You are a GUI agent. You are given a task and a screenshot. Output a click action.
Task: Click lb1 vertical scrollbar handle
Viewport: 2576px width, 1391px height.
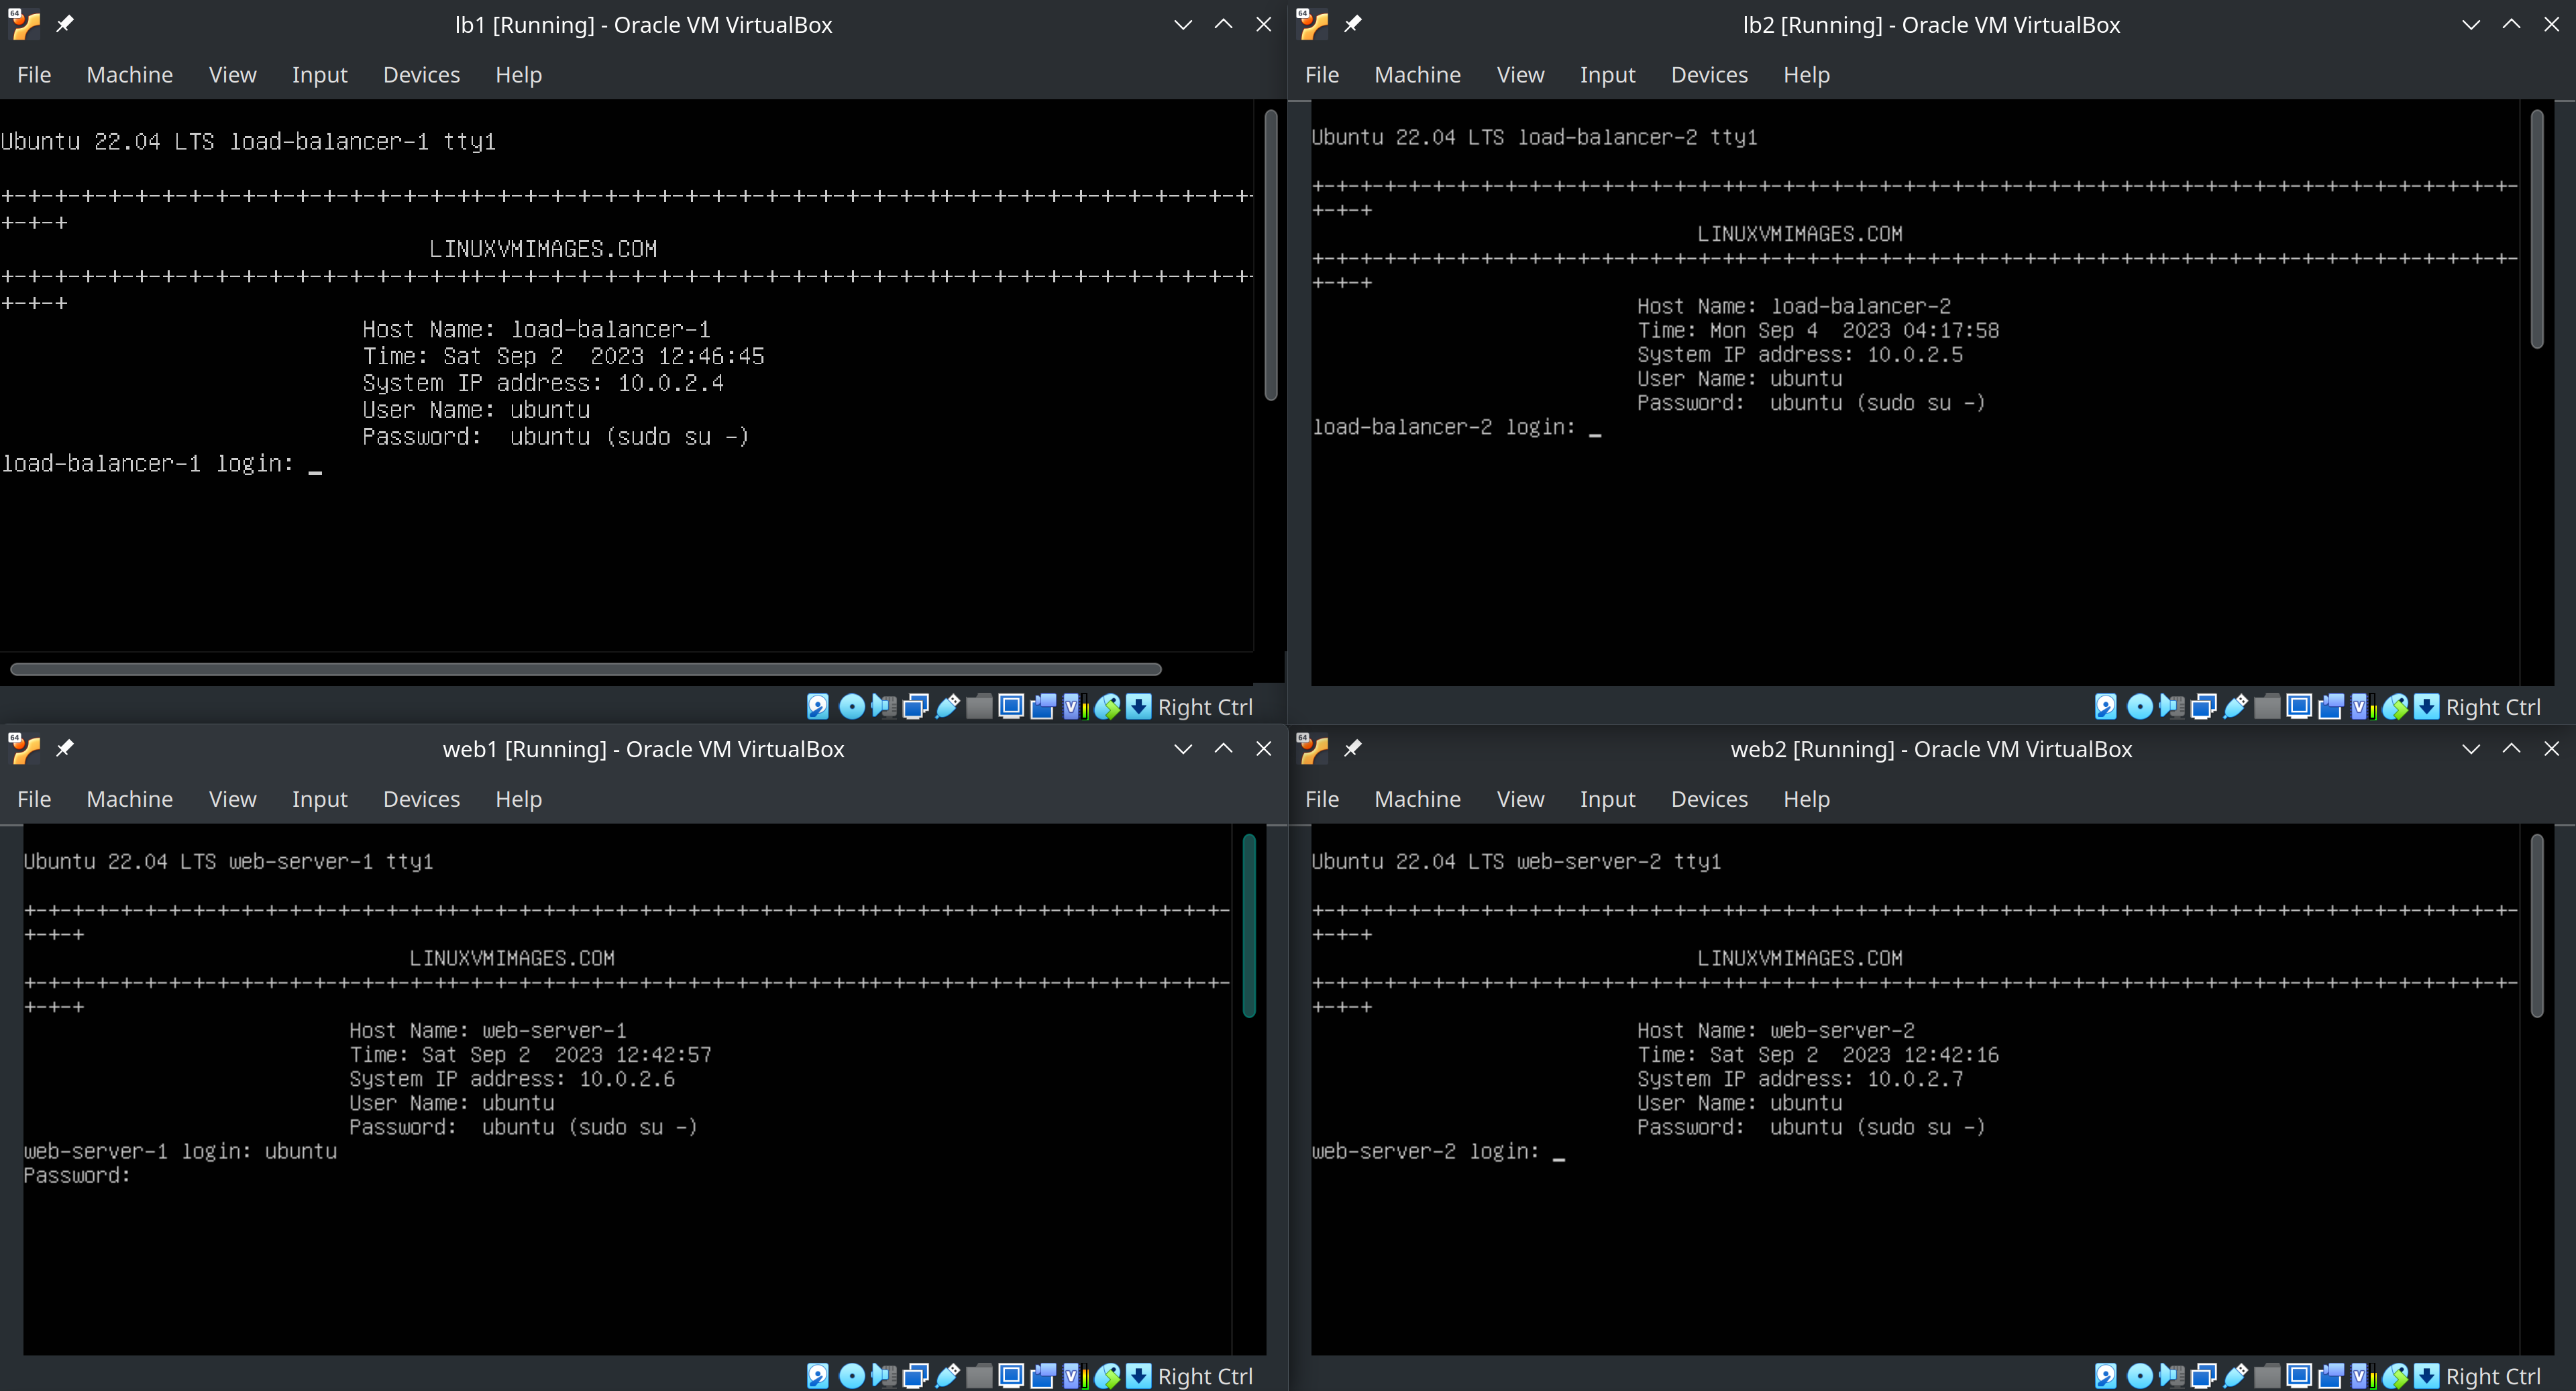1271,255
